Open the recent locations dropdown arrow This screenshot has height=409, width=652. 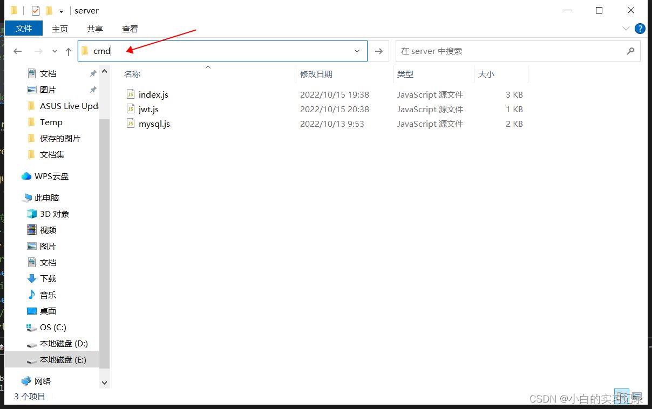pos(55,51)
